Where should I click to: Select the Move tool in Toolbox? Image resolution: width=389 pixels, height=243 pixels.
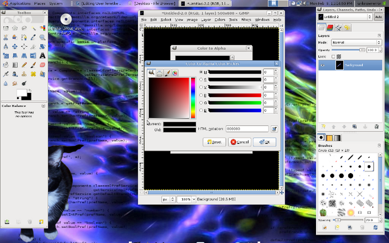[15, 46]
